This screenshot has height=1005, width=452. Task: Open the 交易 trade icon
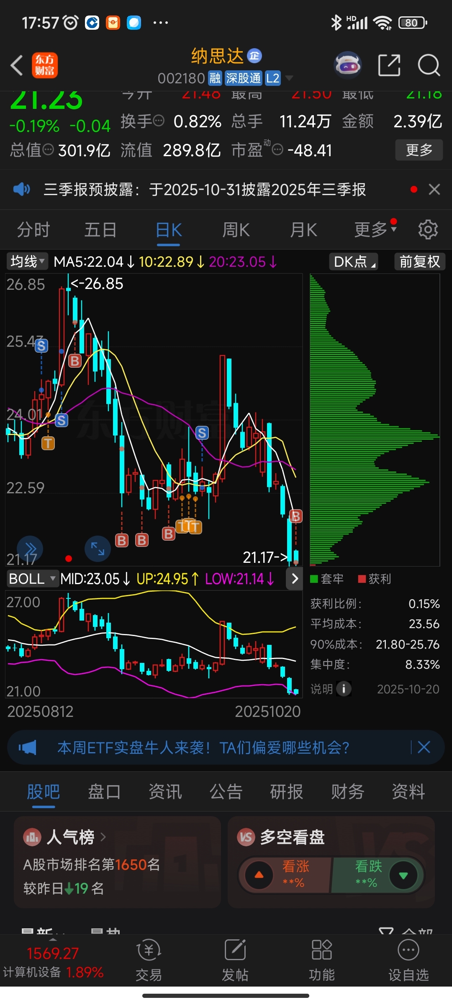149,960
